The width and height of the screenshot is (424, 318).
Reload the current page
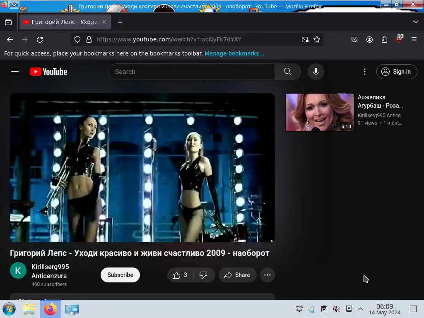[40, 39]
